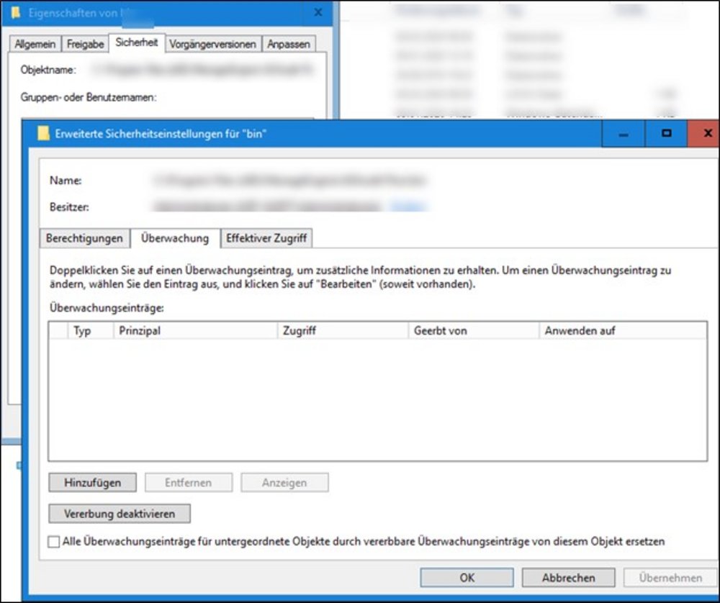This screenshot has width=720, height=603.
Task: Select the Überwachung tab
Action: [175, 237]
